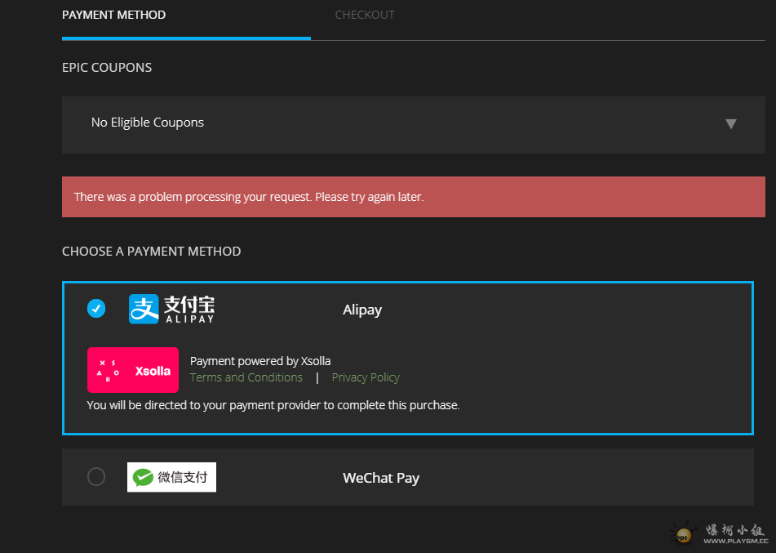Click the Alipay payment method label
Screen dimensions: 776x553
(x=362, y=310)
